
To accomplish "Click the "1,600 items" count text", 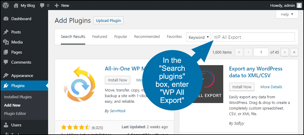I will 222,52.
